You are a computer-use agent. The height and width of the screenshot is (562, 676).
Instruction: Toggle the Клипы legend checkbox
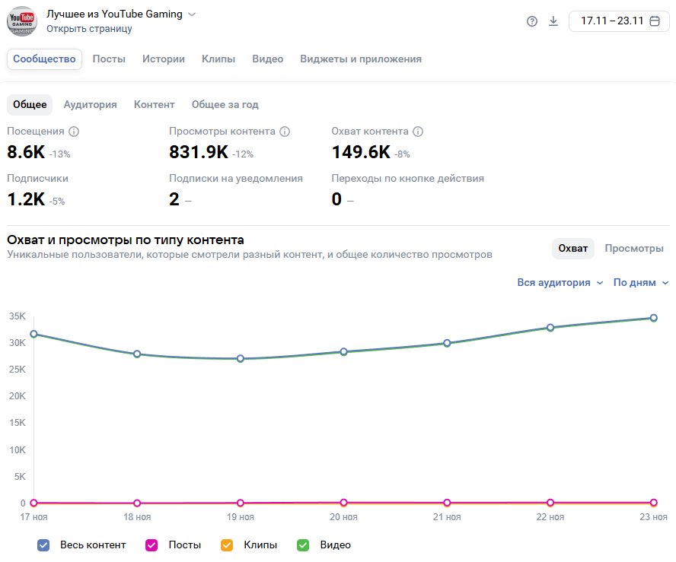tap(226, 545)
